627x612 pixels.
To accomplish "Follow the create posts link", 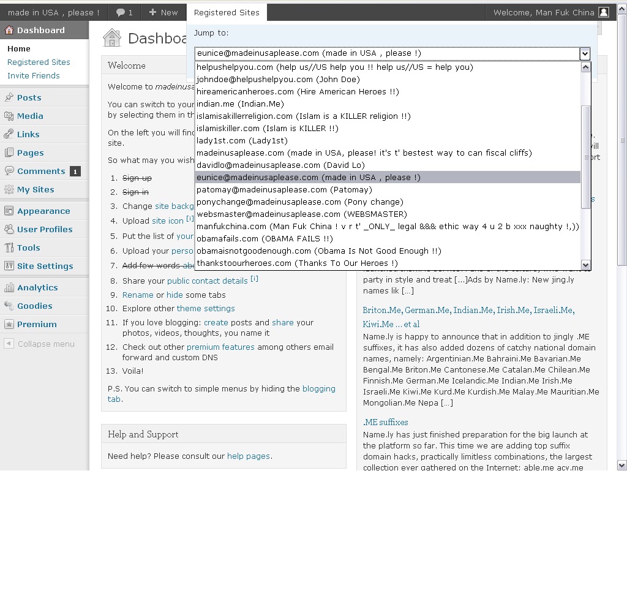I will [216, 322].
